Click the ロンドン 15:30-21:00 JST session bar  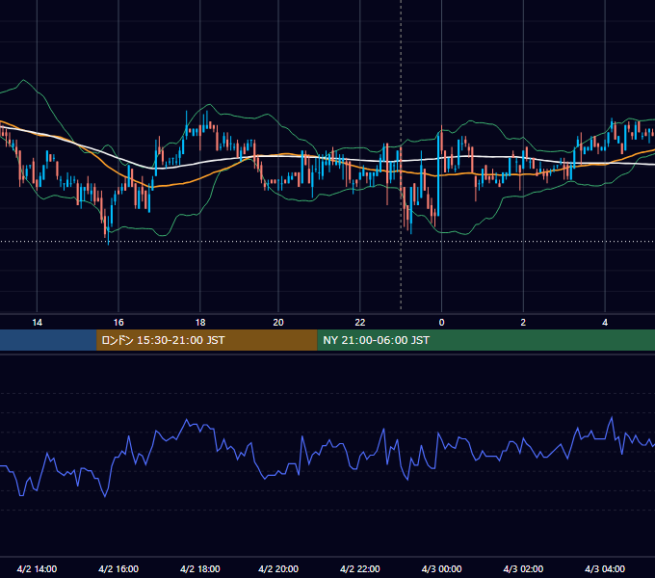[207, 340]
